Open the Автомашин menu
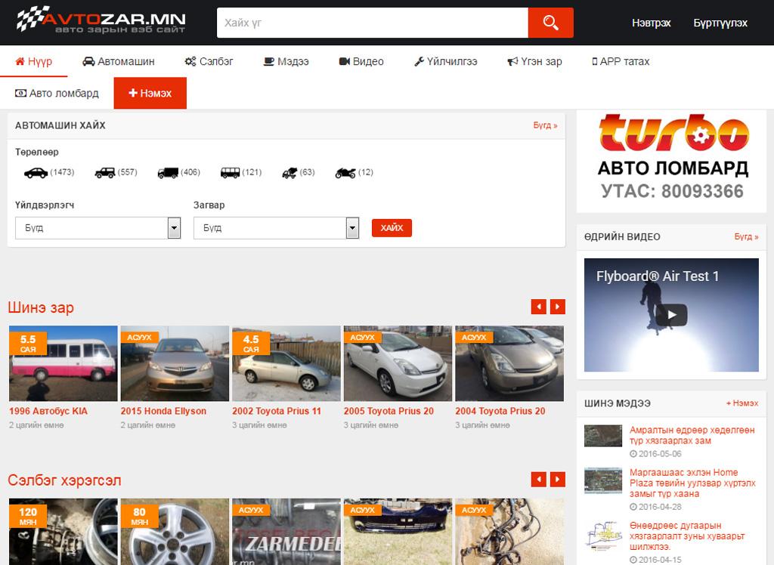Viewport: 774px width, 565px height. pos(119,61)
